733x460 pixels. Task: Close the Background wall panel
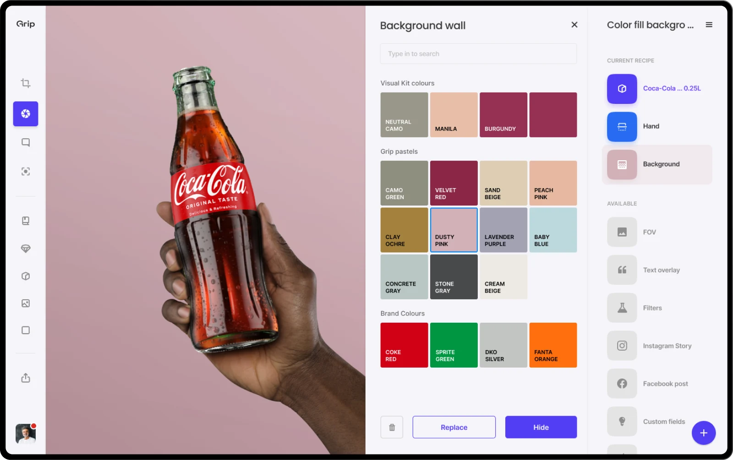tap(574, 25)
